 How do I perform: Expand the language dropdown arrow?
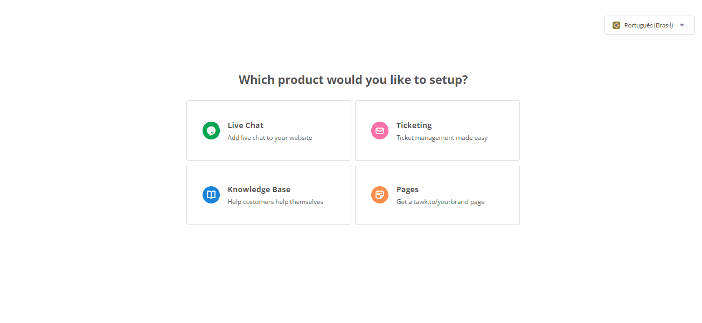click(x=682, y=25)
